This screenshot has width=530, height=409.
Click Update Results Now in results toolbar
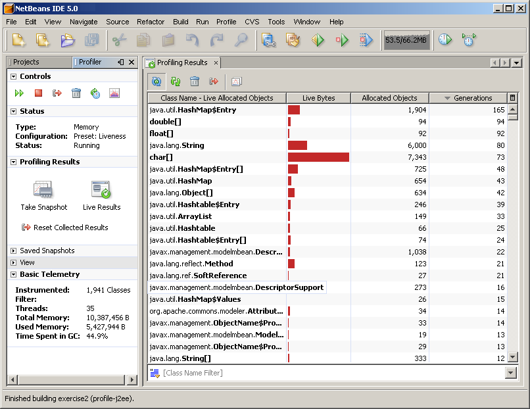(x=176, y=81)
